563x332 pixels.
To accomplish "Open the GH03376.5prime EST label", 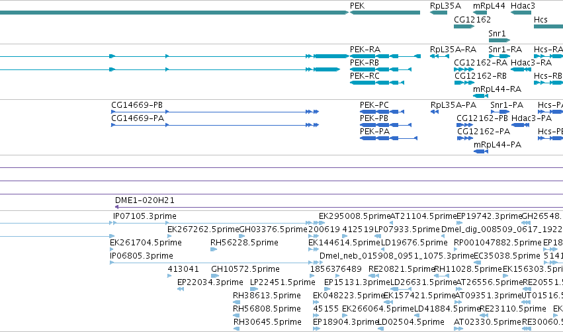I will (273, 229).
